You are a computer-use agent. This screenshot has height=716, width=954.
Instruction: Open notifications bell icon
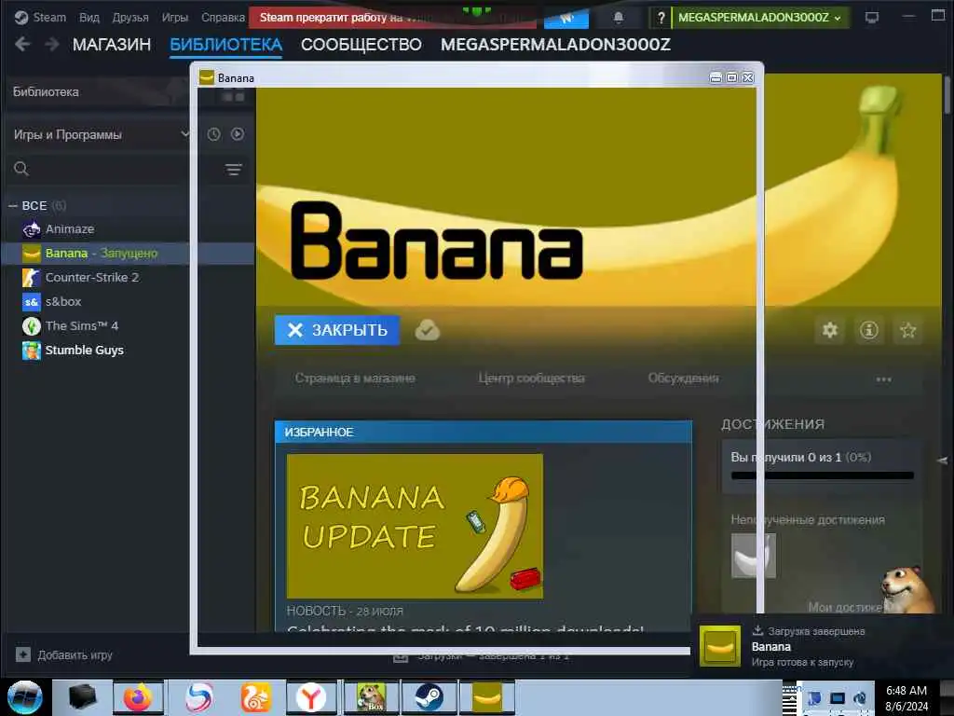pos(619,18)
